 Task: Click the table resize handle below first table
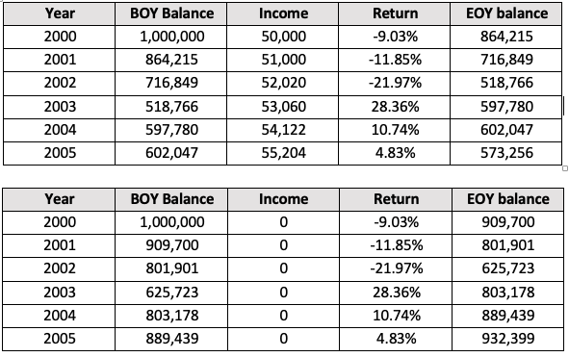click(x=564, y=168)
